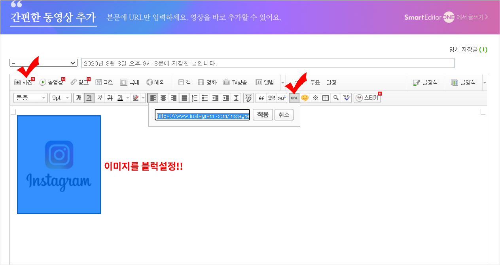Attach a file with 파일

104,83
